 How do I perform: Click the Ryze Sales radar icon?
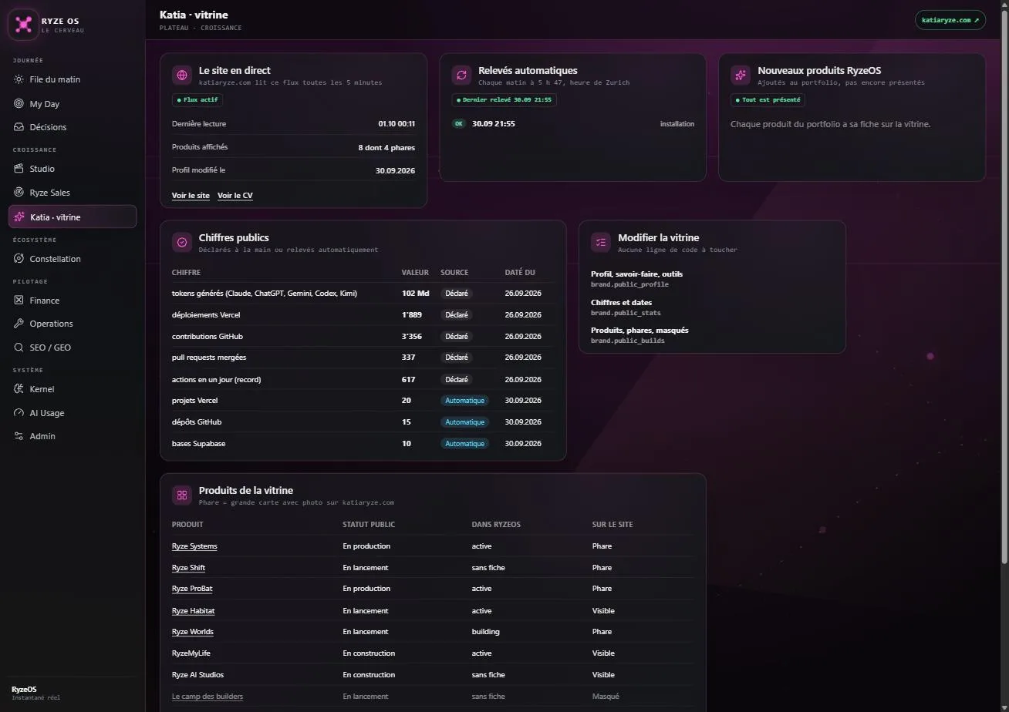pos(19,193)
